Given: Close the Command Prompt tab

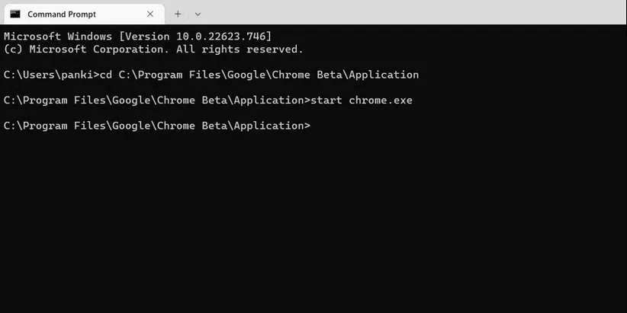Looking at the screenshot, I should (x=150, y=14).
